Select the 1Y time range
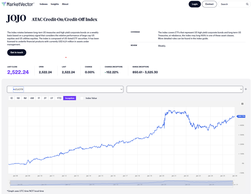Image resolution: width=251 pixels, height=194 pixels. click(39, 98)
